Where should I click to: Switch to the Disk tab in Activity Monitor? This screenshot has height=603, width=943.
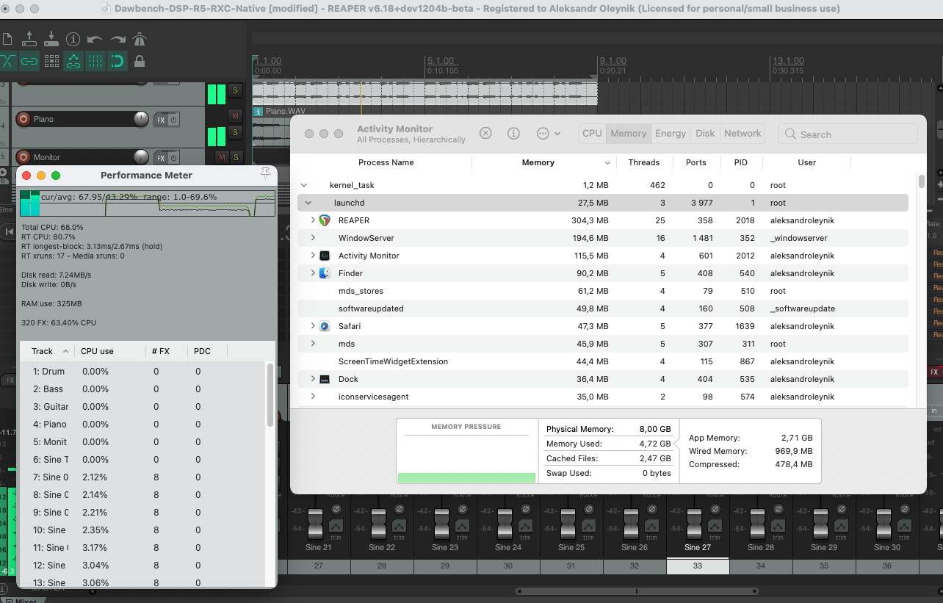click(x=705, y=134)
